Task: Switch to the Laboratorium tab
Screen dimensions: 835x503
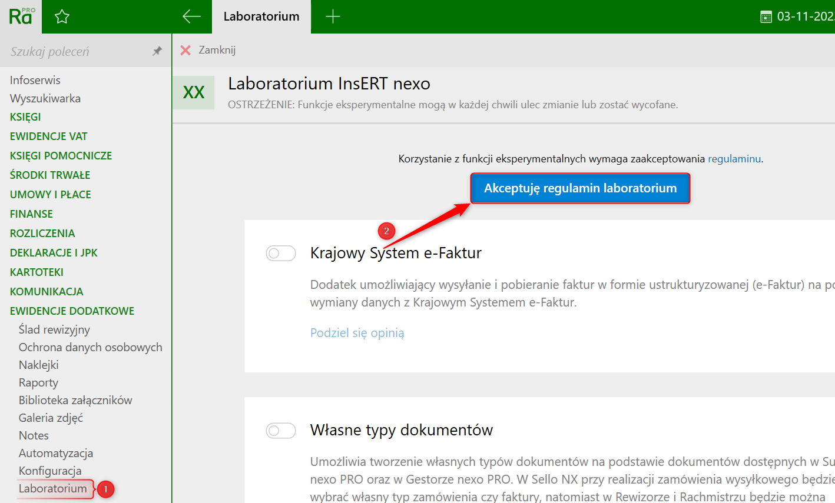Action: [261, 16]
